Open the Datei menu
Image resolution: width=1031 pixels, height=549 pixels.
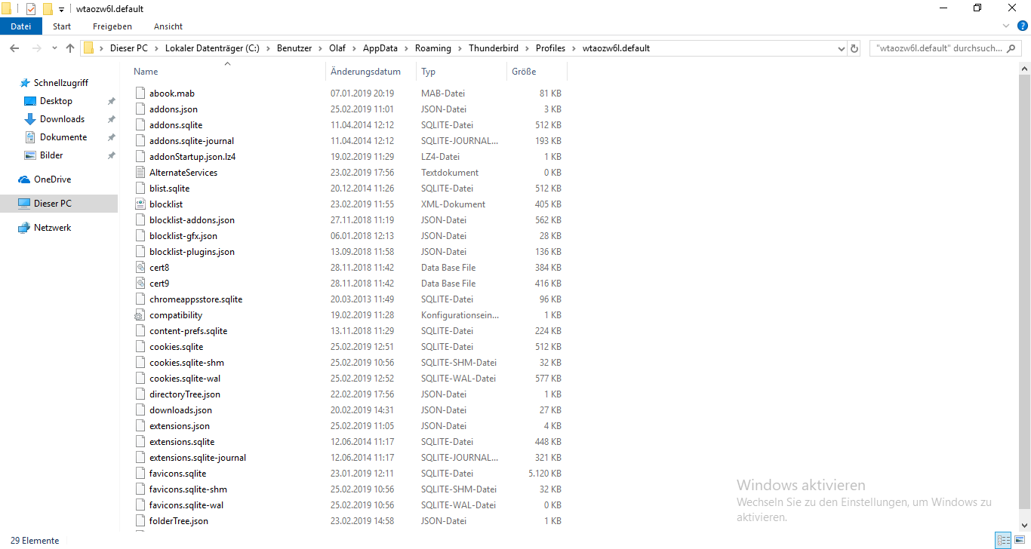(x=21, y=26)
